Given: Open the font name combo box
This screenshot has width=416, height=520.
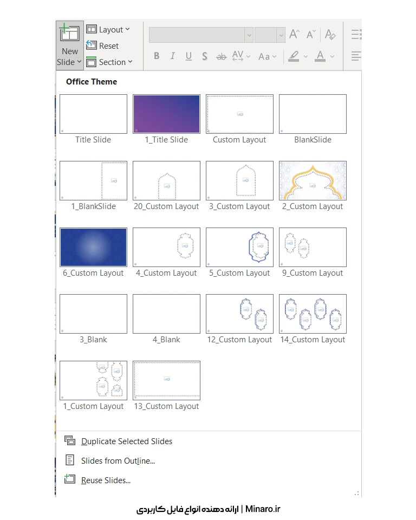Looking at the screenshot, I should click(201, 35).
